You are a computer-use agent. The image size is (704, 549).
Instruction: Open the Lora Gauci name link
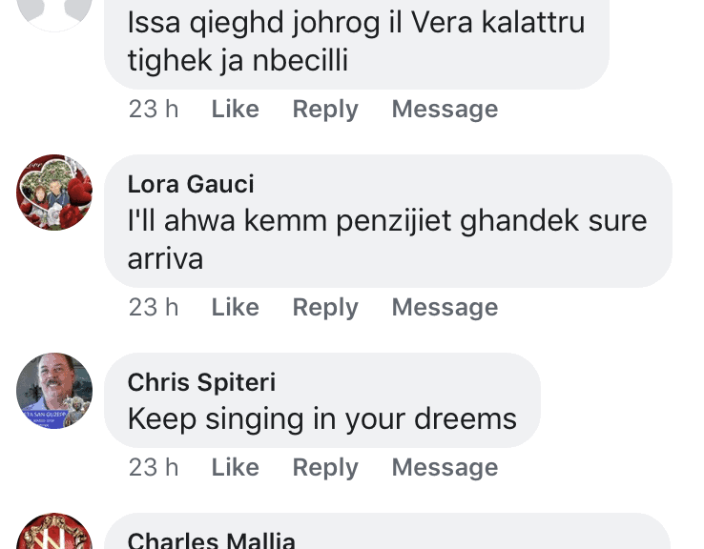[191, 184]
